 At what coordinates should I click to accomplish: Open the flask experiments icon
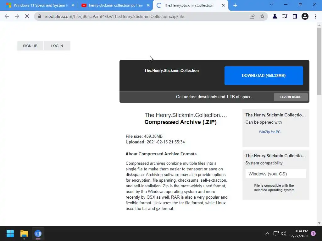pos(275,16)
